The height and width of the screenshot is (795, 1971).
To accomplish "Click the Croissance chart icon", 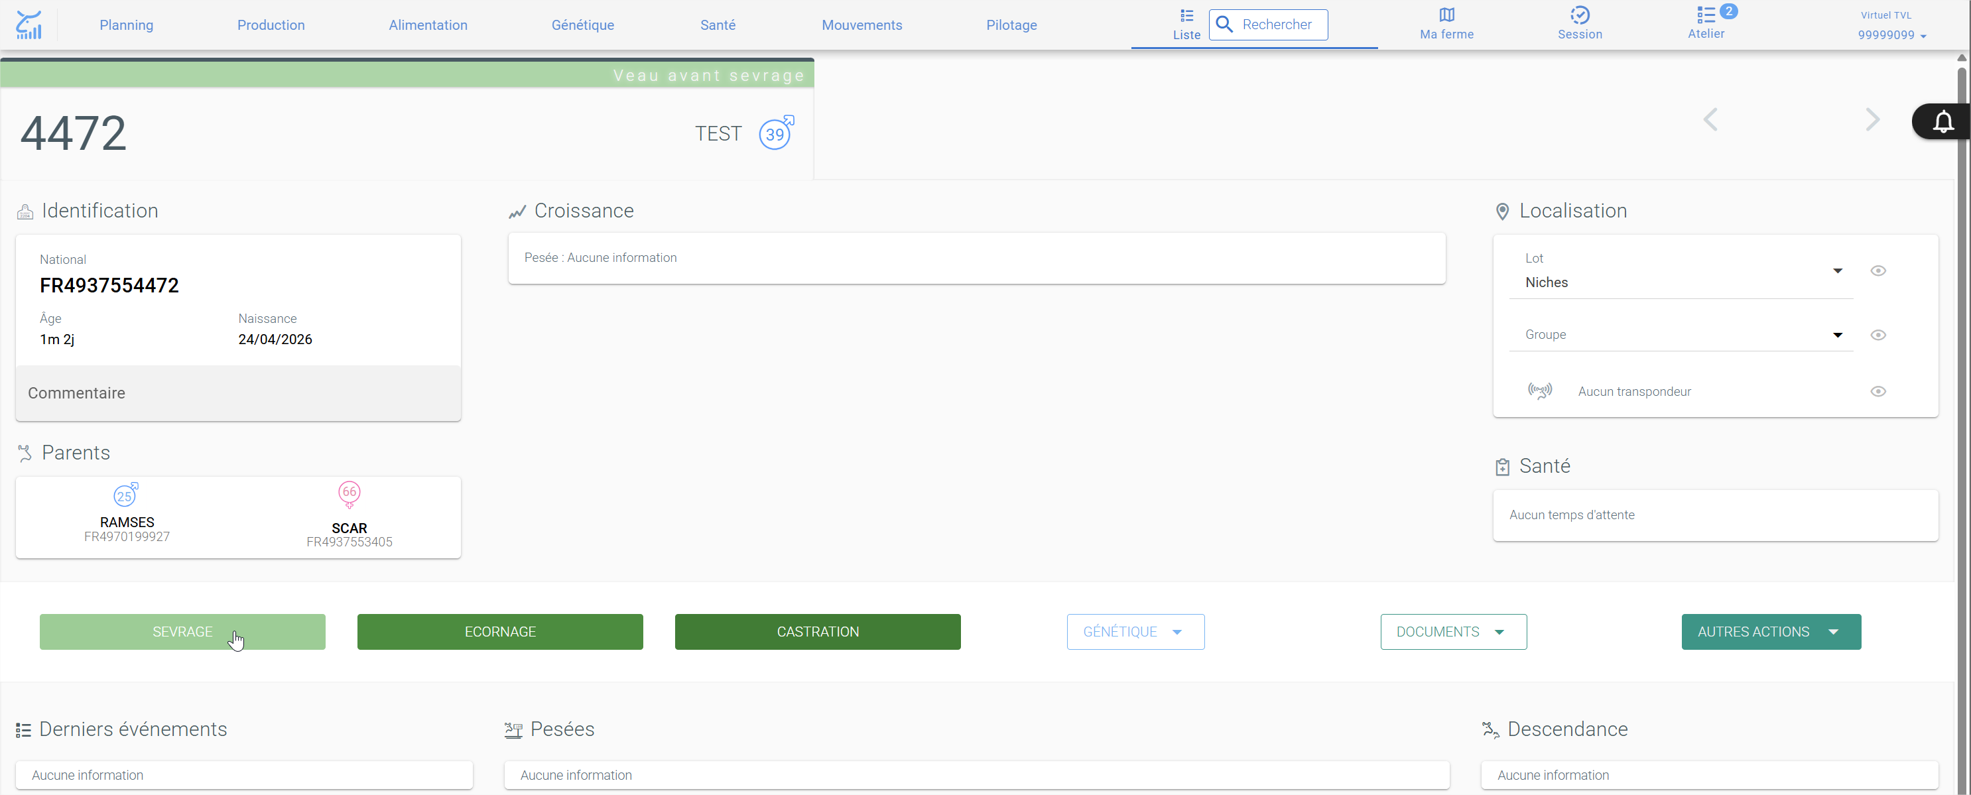I will pyautogui.click(x=517, y=212).
